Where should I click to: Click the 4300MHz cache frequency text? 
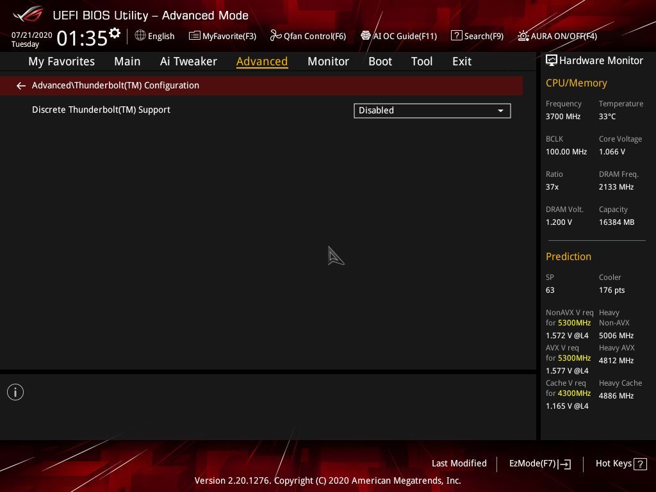574,393
